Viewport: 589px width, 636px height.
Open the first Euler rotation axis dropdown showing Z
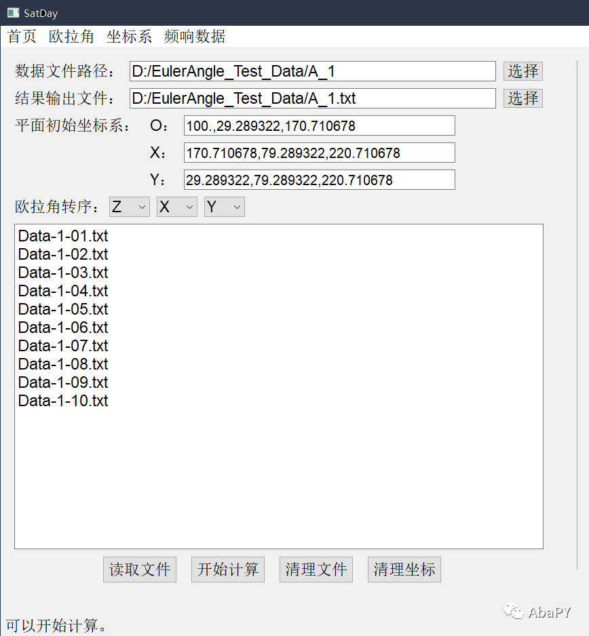click(129, 206)
